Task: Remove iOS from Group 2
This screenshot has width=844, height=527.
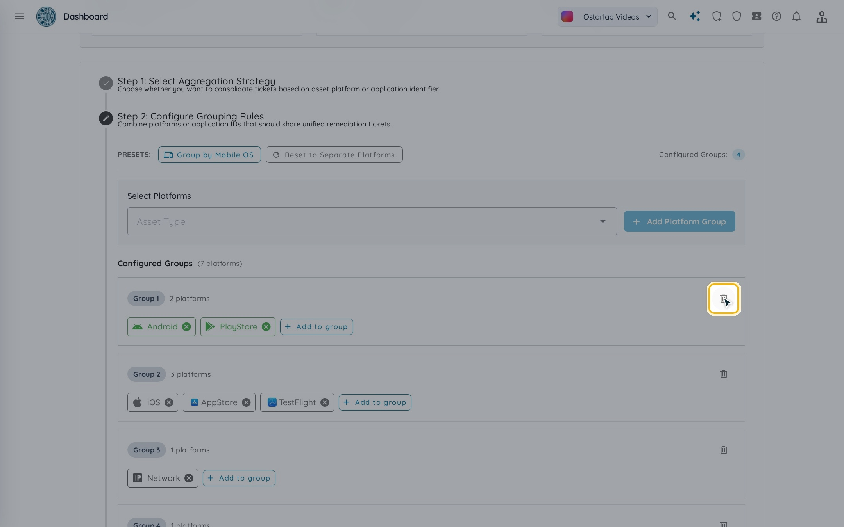Action: [169, 402]
